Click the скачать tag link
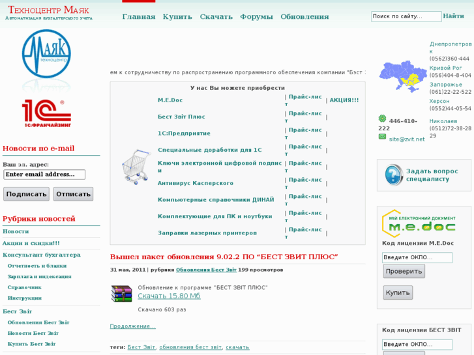The image size is (474, 355). 237,347
